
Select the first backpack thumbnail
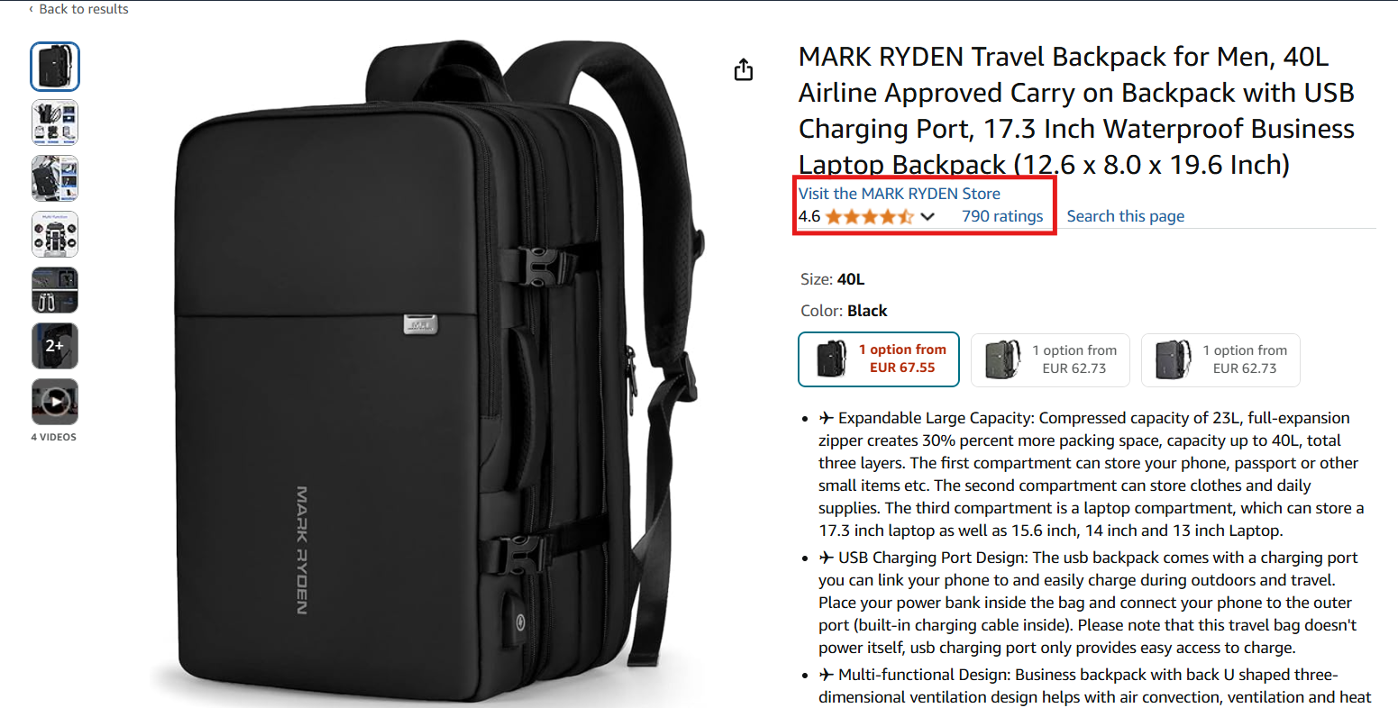(x=55, y=67)
